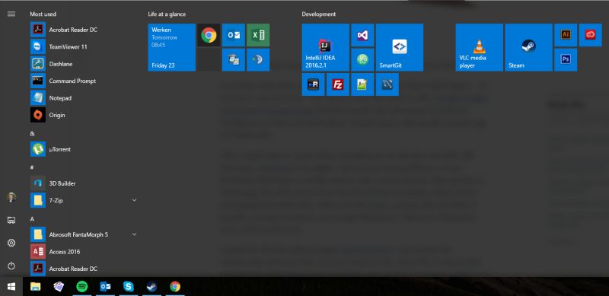
Task: Click the 7-Zip folder entry
Action: tap(84, 200)
